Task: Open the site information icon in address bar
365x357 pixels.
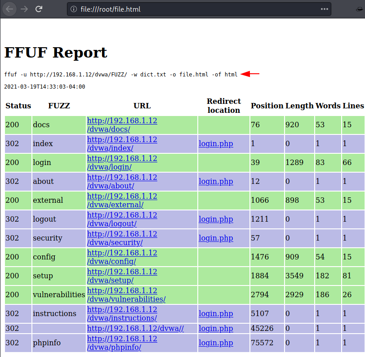Action: (x=74, y=9)
